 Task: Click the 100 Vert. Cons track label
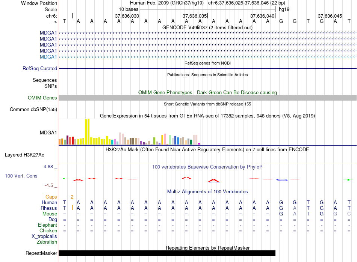[21, 176]
